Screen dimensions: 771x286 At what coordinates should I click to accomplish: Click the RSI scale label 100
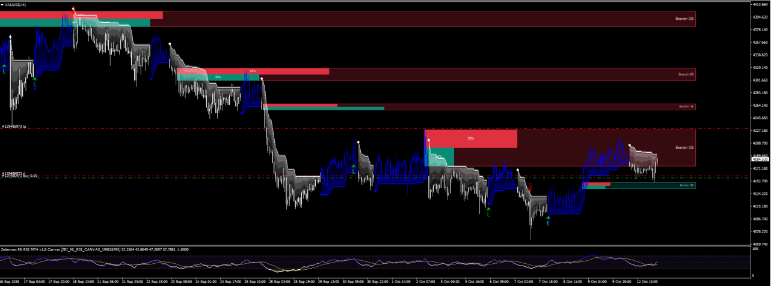tap(755, 249)
